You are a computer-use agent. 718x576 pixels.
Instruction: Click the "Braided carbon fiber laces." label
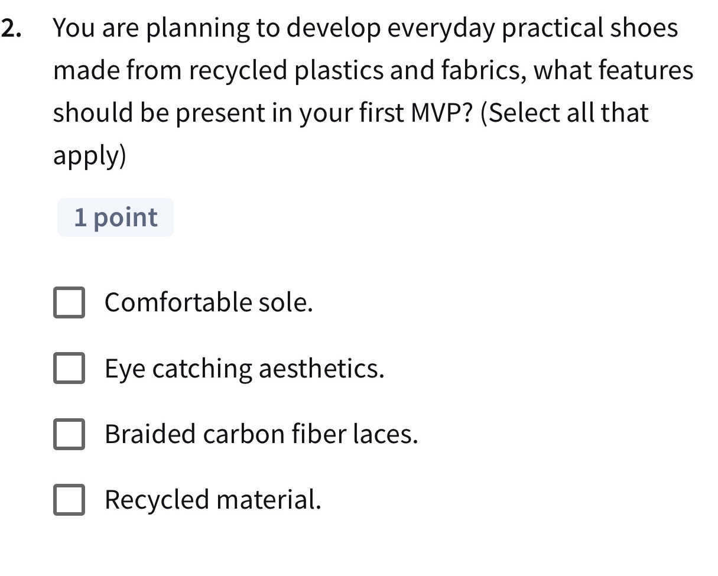[x=261, y=434]
